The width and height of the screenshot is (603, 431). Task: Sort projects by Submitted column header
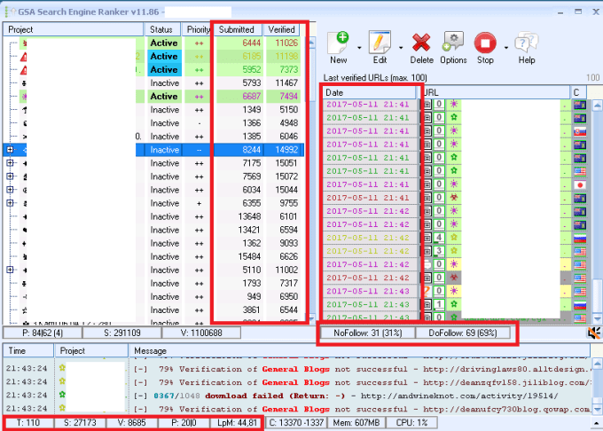click(x=236, y=29)
